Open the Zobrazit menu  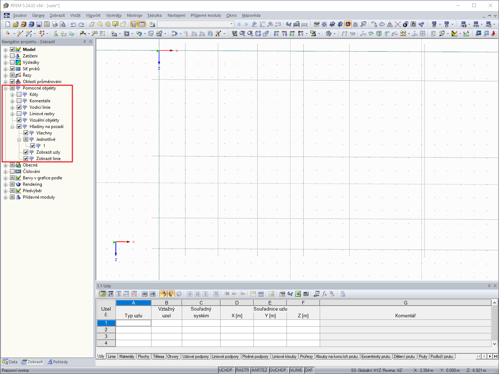(57, 15)
